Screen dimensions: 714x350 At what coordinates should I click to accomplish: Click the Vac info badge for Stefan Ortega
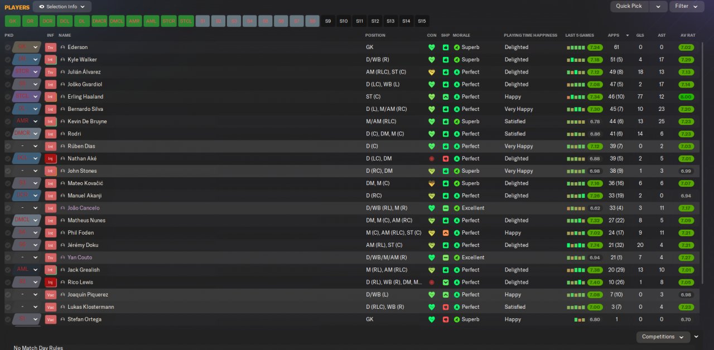(x=51, y=319)
